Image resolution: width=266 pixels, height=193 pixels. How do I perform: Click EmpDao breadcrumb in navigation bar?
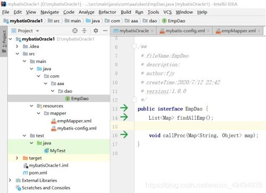coord(174,21)
